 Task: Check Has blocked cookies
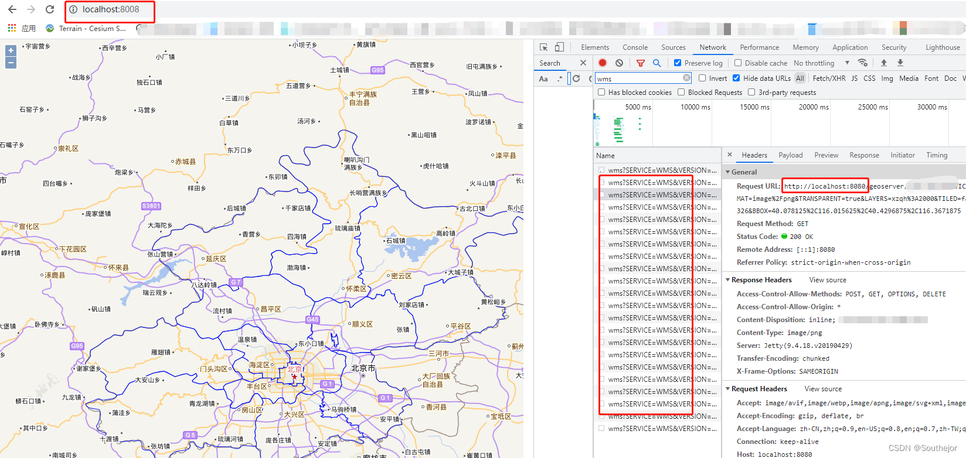(601, 92)
